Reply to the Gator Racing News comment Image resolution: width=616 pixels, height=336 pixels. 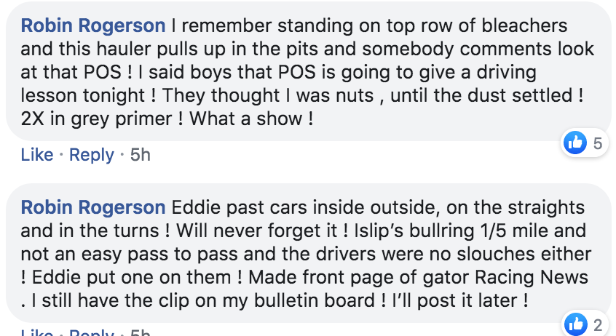pyautogui.click(x=92, y=332)
